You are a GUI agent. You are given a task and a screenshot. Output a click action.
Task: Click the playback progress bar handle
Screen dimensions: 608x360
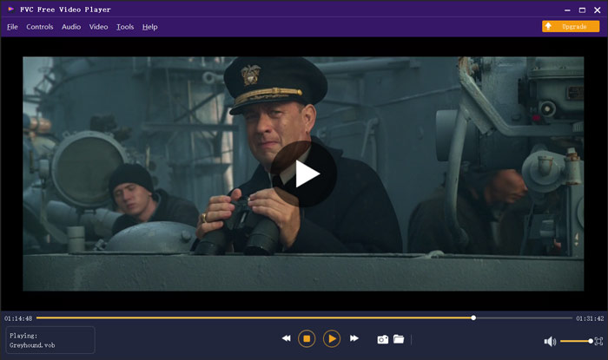(473, 317)
